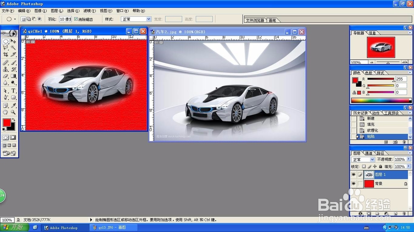
Task: Open the 滤镜(T) menu
Action: click(89, 11)
